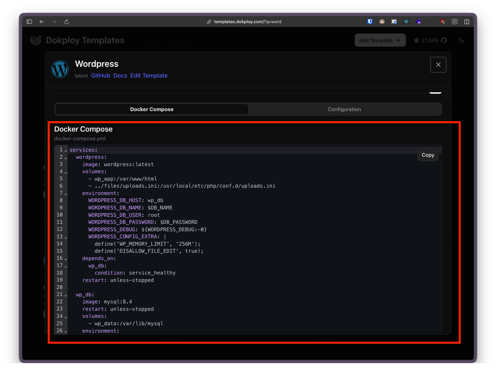Click the WORDPRESS_DEBUG key
The image size is (496, 388).
[x=112, y=230]
